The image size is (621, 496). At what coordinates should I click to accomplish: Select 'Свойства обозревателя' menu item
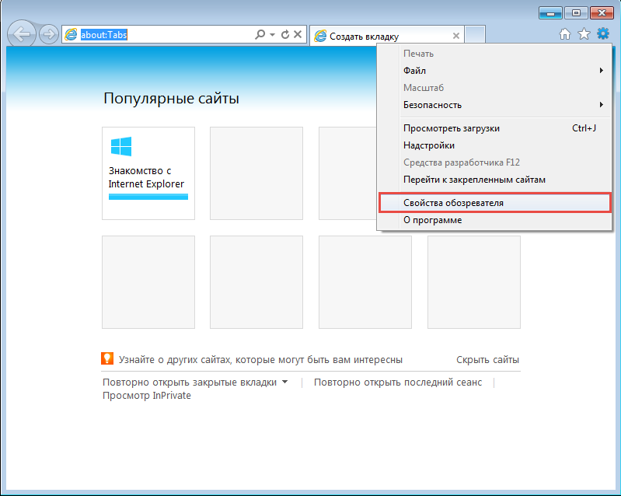pos(494,203)
